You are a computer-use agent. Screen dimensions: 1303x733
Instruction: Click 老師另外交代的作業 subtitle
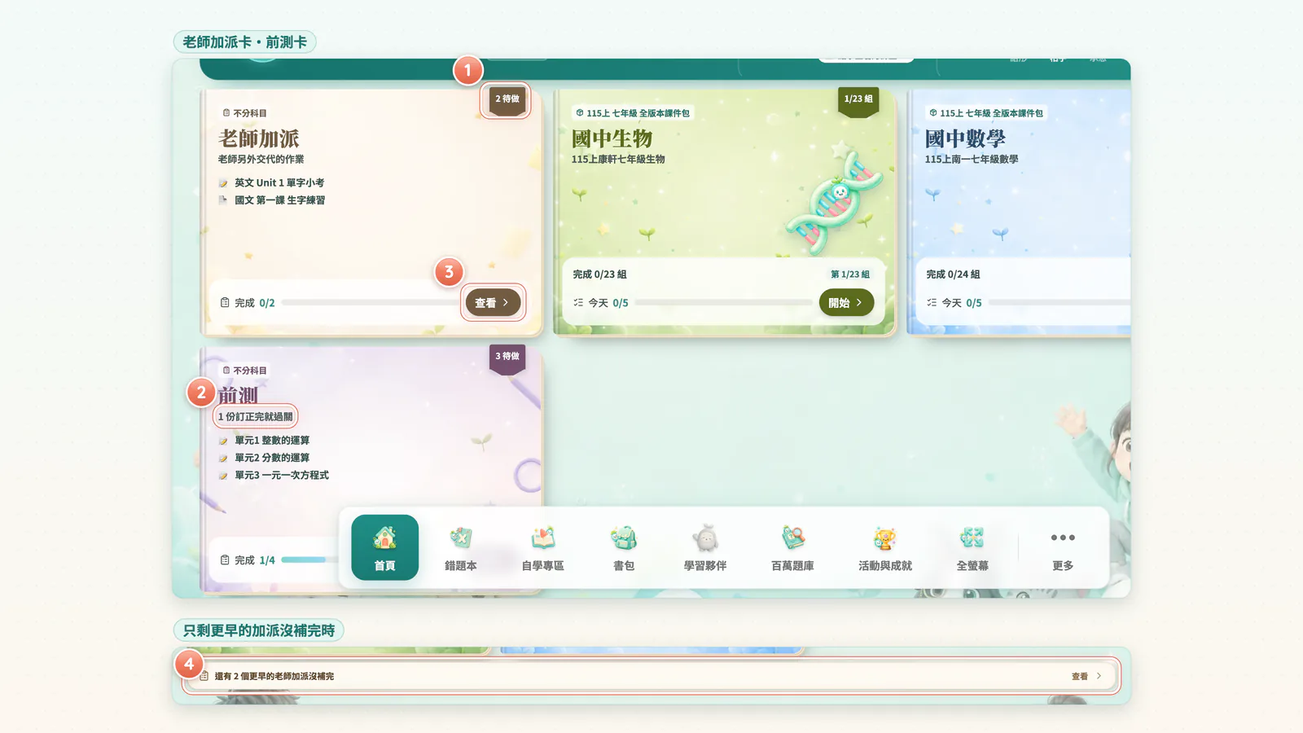click(261, 159)
